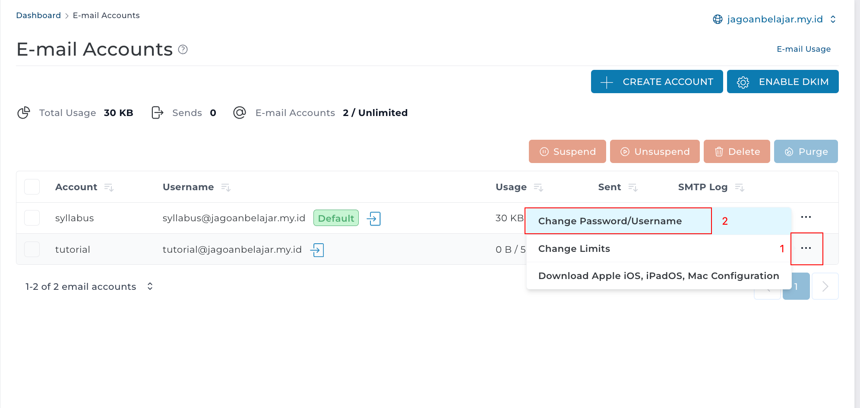Click the Suspend button

567,151
